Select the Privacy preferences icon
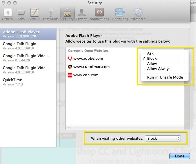196x164 pixels. pyautogui.click(x=81, y=14)
